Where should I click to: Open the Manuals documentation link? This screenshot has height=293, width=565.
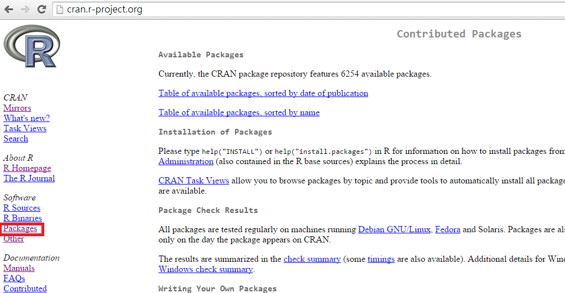pos(19,268)
